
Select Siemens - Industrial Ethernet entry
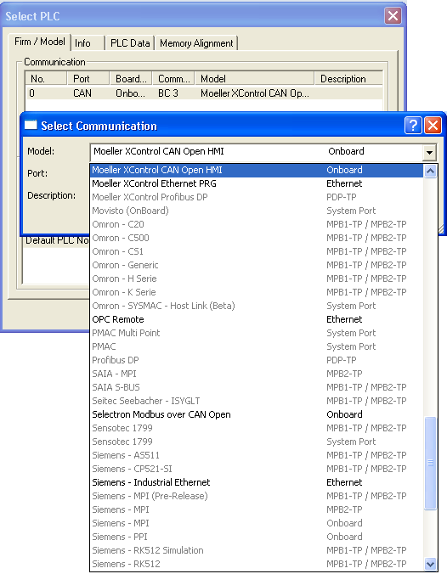257,482
